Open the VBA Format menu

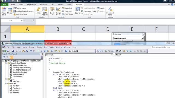(32, 47)
